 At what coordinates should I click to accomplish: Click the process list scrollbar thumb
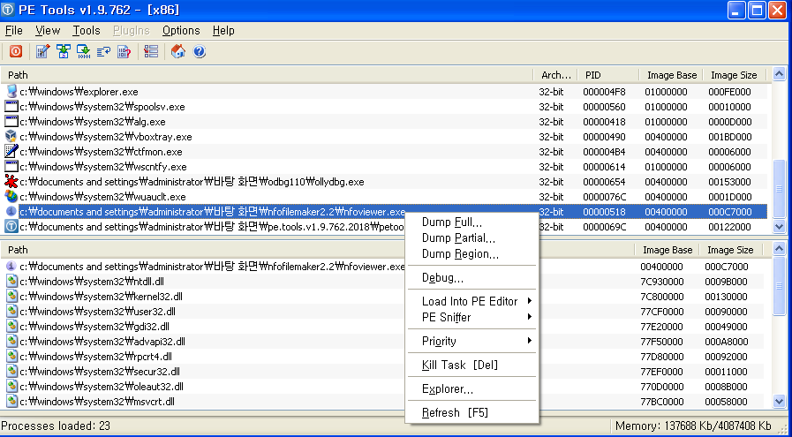pyautogui.click(x=779, y=190)
